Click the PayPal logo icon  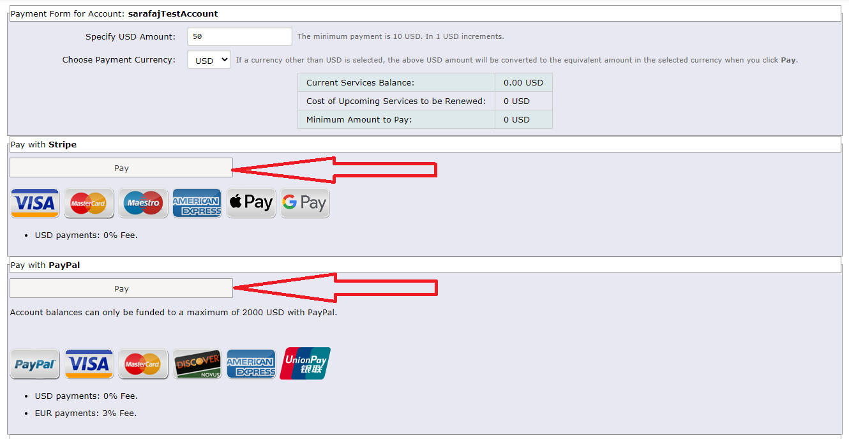click(x=35, y=364)
